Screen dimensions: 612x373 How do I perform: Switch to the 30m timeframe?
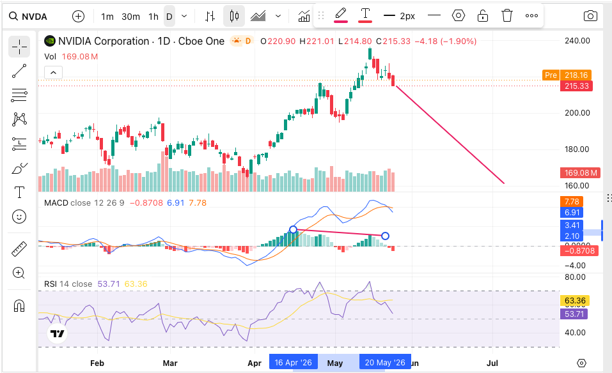pos(130,17)
